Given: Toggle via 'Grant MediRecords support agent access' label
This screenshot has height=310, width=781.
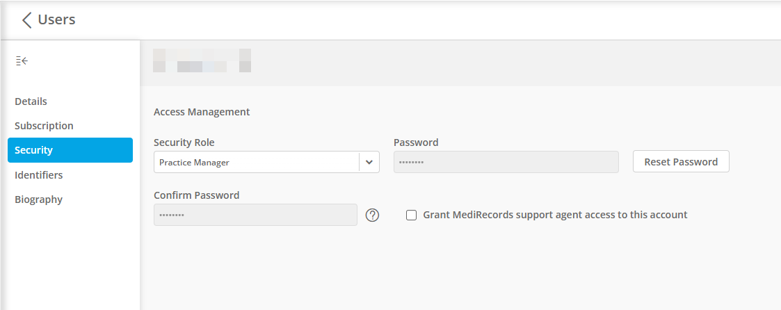Looking at the screenshot, I should (555, 215).
